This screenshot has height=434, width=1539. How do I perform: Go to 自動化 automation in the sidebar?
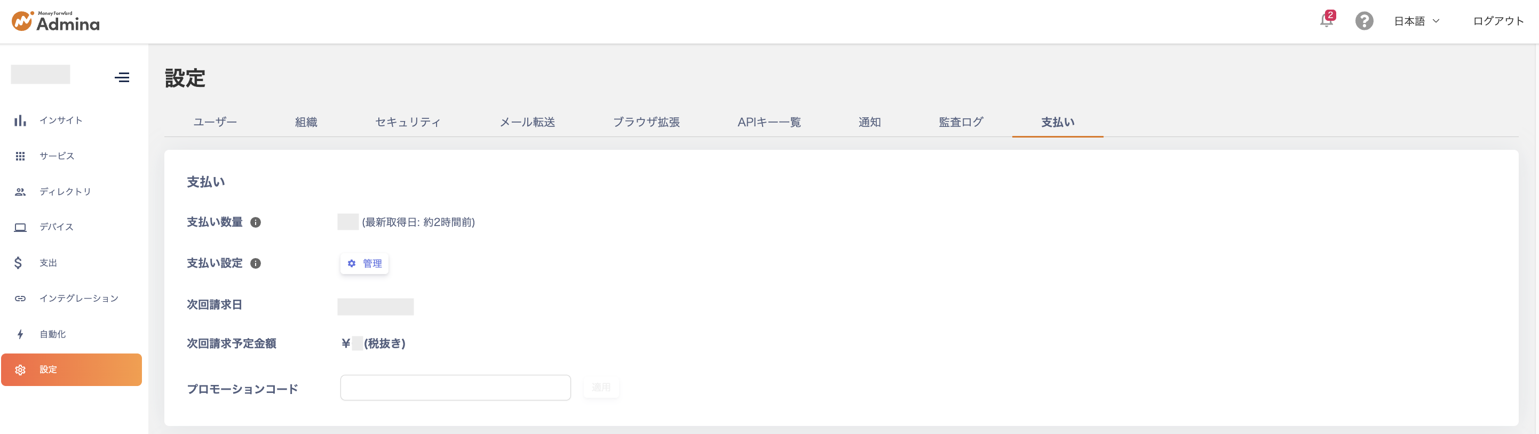pos(53,334)
